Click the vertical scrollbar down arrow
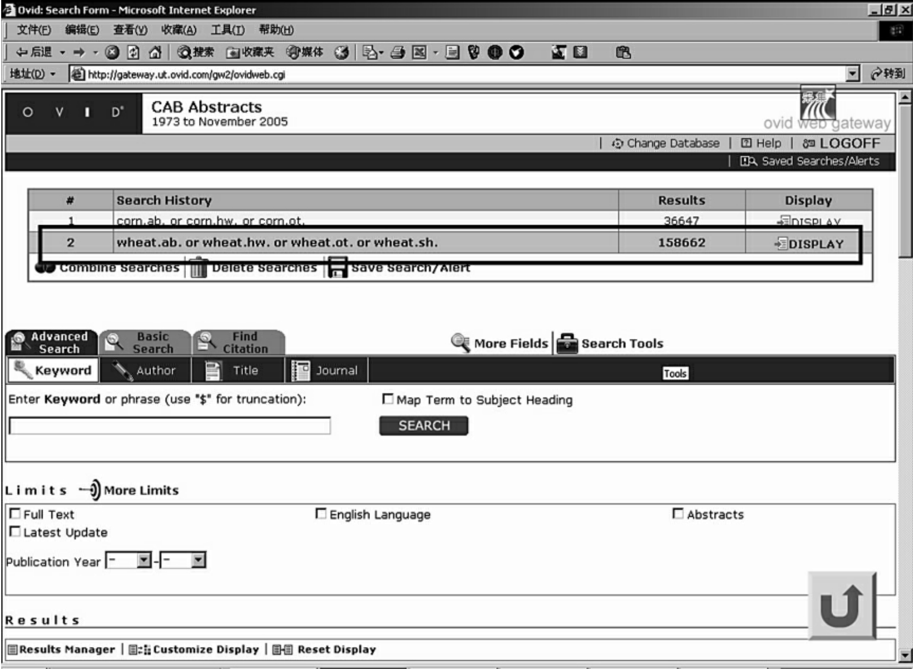913x669 pixels. (905, 655)
